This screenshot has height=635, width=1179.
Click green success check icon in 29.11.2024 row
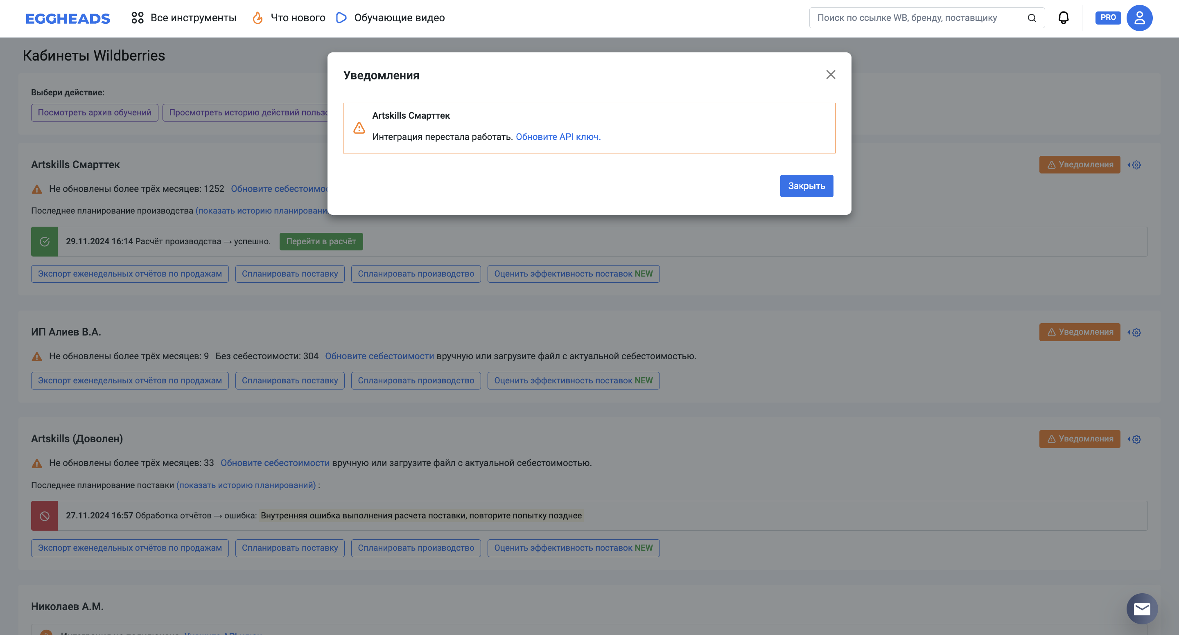pos(44,241)
